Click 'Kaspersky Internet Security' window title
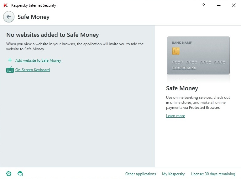Image resolution: width=241 pixels, height=179 pixels. click(x=34, y=5)
